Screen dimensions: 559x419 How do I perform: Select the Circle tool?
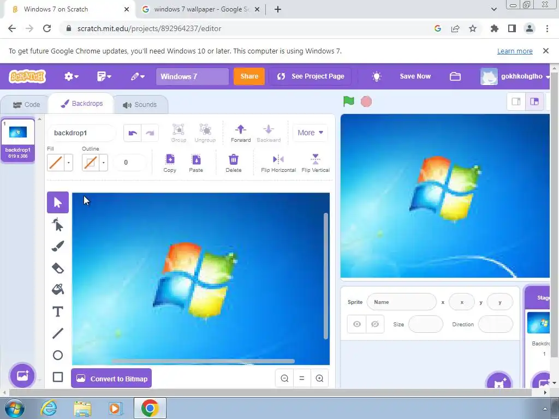[58, 355]
